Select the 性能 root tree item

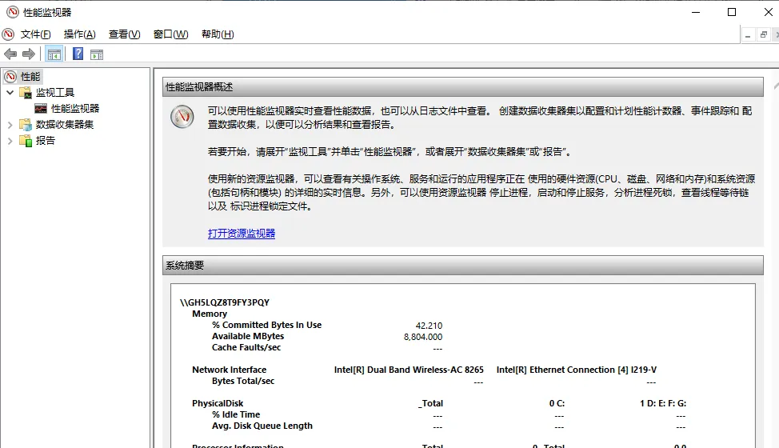point(30,77)
